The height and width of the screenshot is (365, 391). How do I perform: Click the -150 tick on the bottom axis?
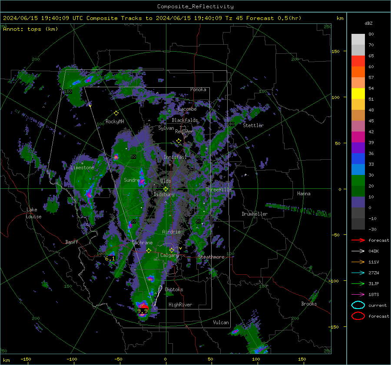26,359
